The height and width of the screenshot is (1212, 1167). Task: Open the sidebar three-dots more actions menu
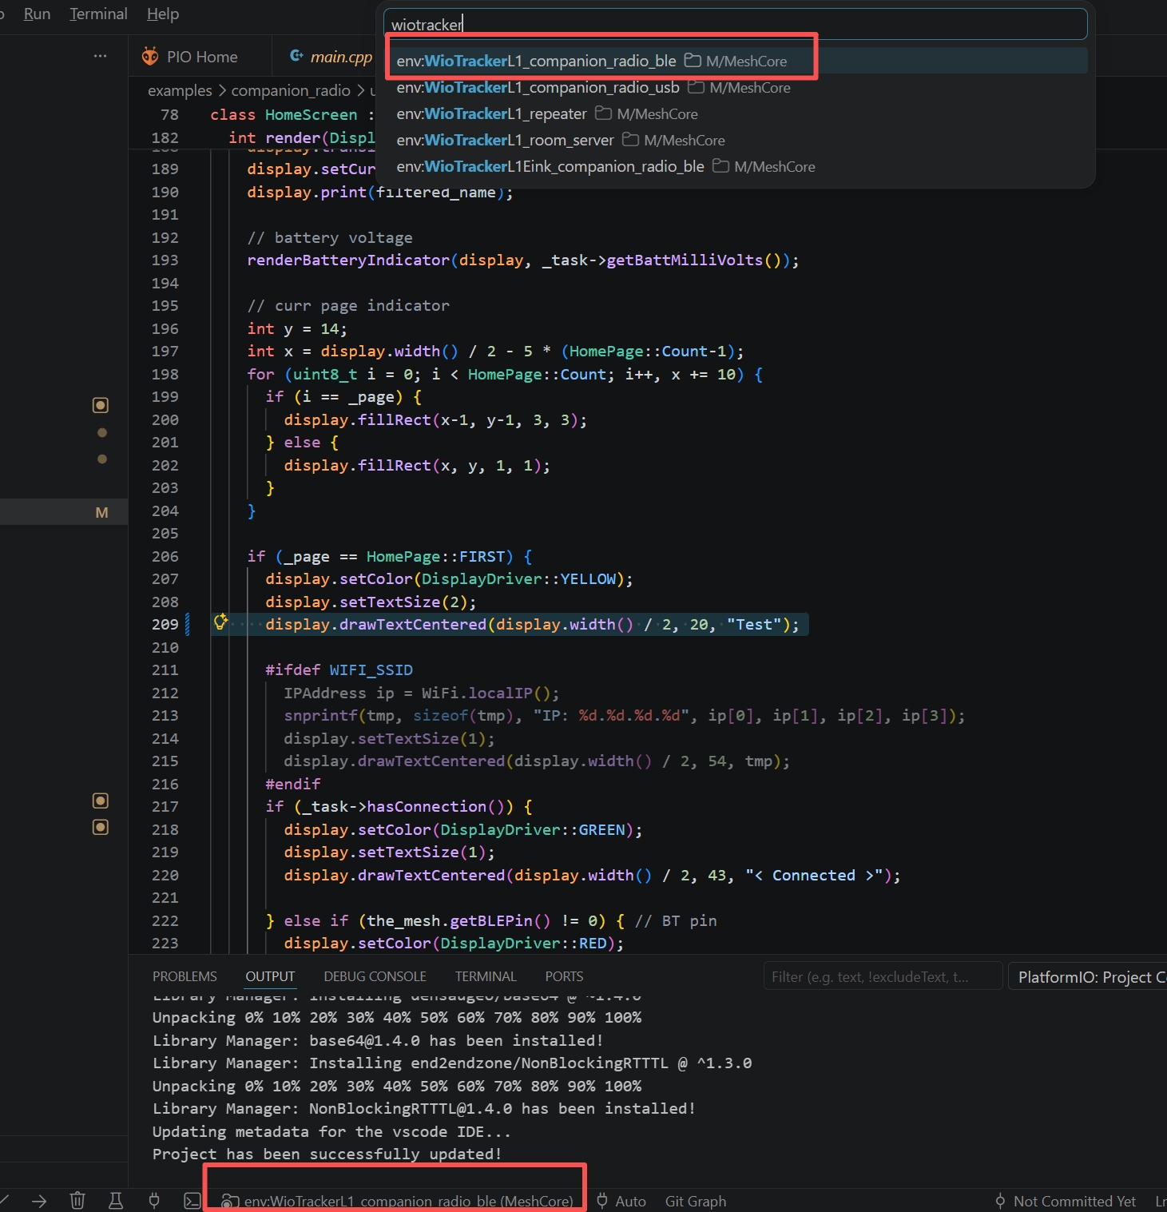(100, 56)
